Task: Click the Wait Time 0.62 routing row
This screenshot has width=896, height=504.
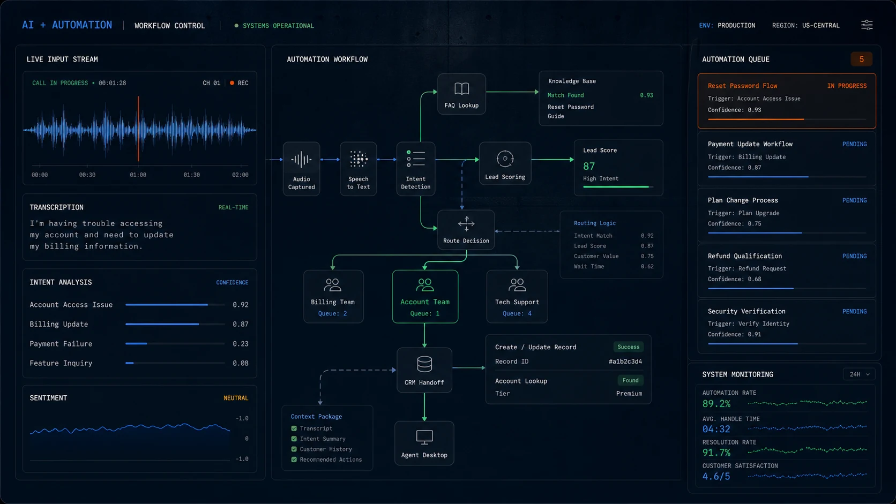Action: click(614, 266)
